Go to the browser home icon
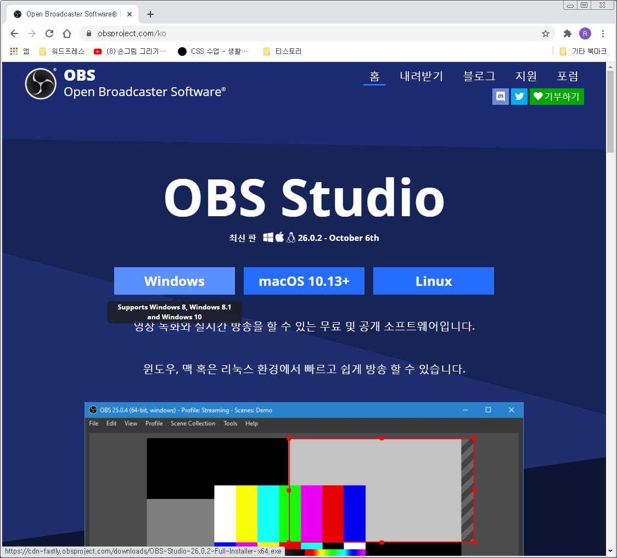Image resolution: width=617 pixels, height=558 pixels. click(x=67, y=33)
